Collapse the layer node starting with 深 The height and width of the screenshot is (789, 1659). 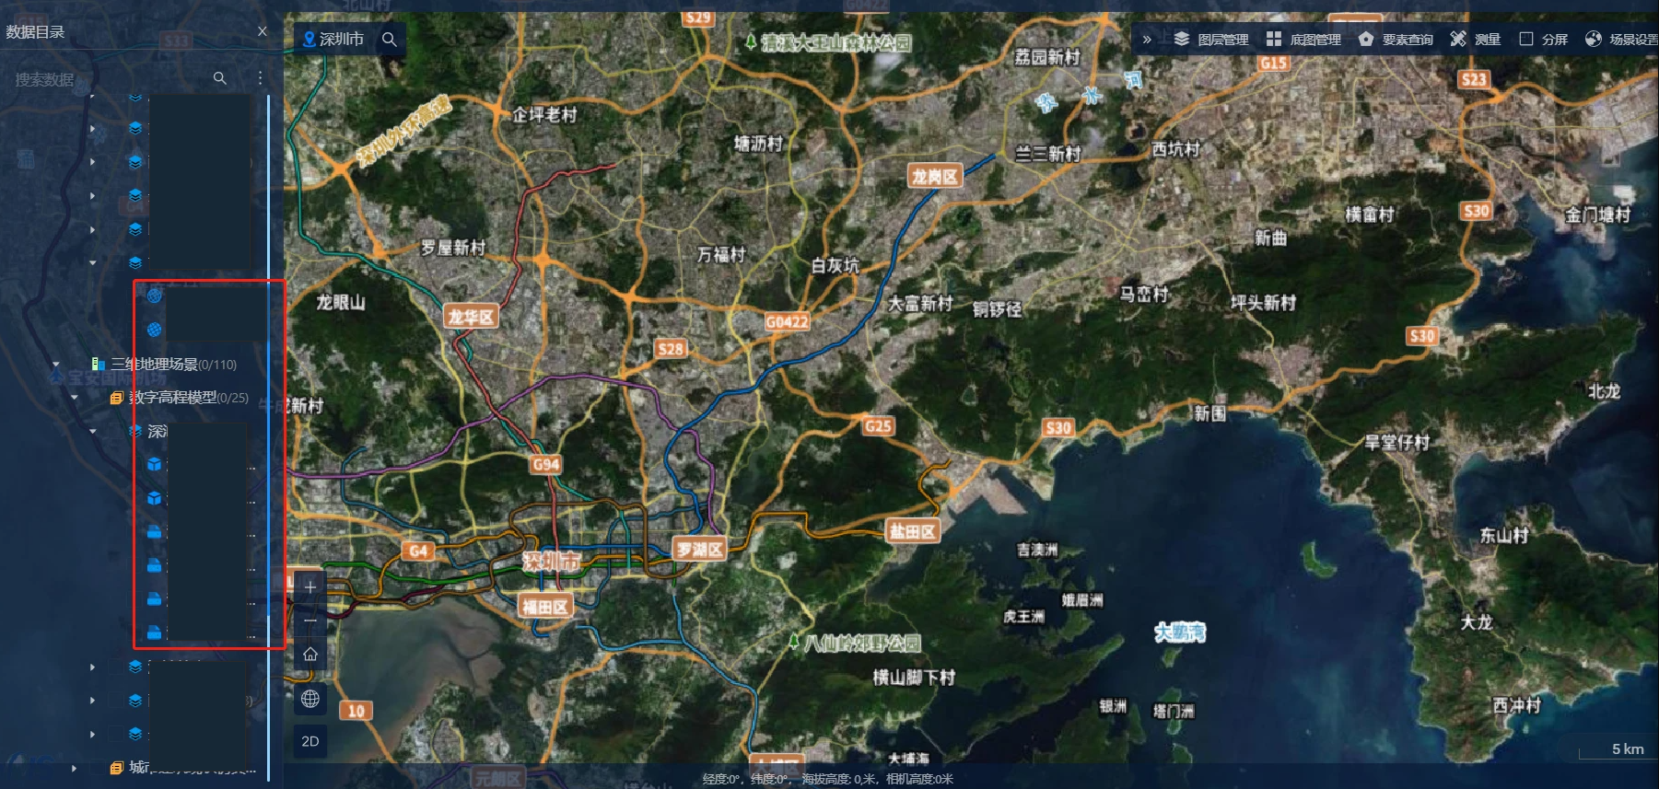click(93, 431)
